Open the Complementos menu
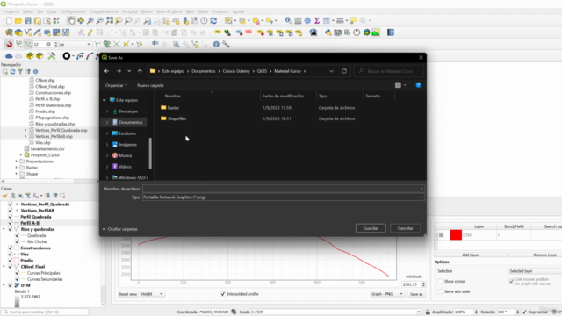This screenshot has height=316, width=562. coord(104,11)
